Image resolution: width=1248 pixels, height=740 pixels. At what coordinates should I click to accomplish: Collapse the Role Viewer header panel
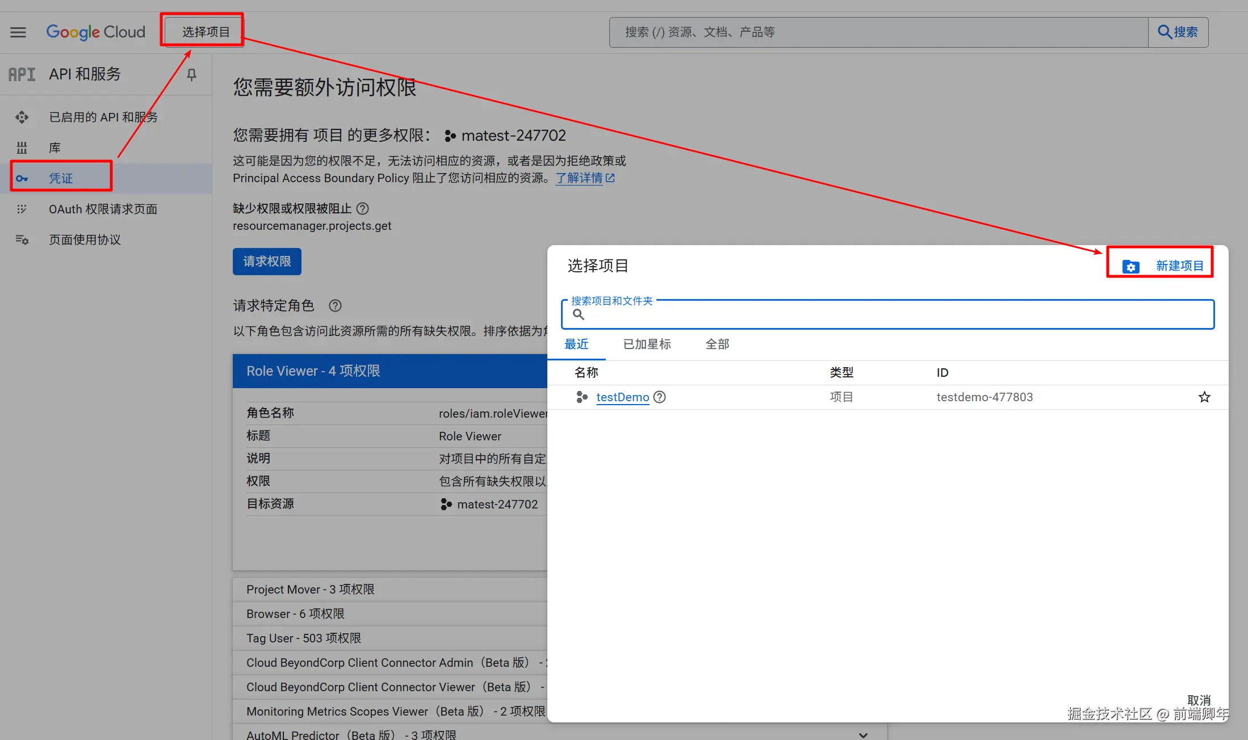coord(313,371)
